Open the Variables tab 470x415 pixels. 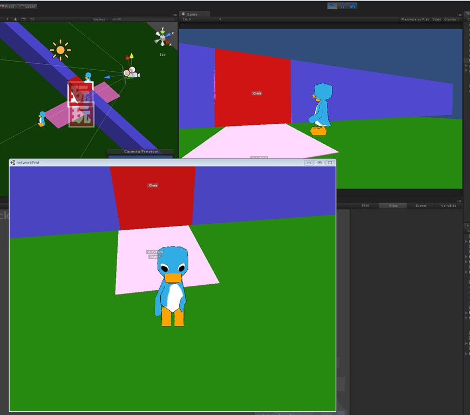[x=448, y=206]
